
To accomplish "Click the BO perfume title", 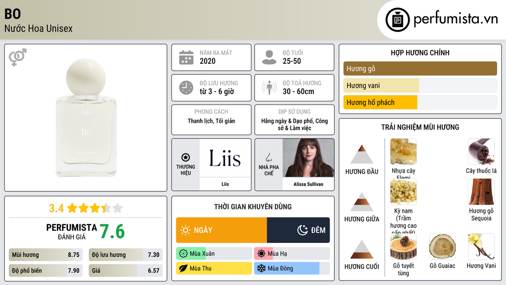I will (12, 14).
